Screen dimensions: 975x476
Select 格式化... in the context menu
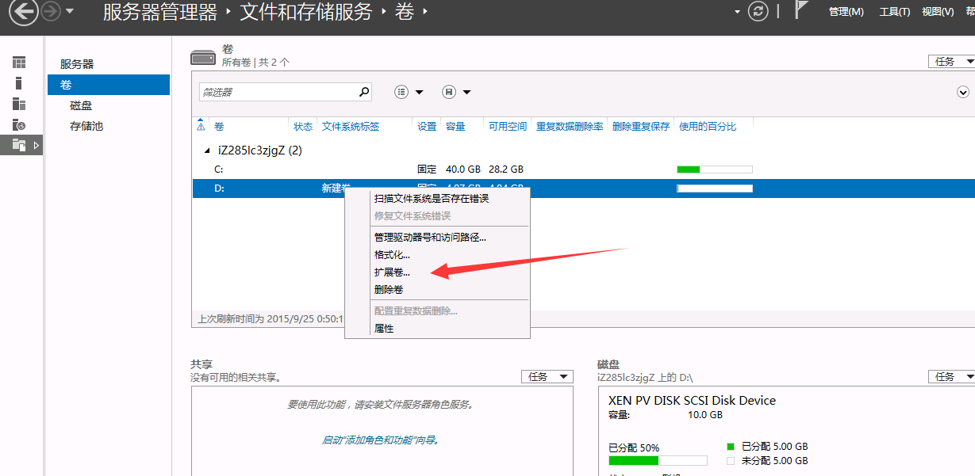pyautogui.click(x=392, y=255)
